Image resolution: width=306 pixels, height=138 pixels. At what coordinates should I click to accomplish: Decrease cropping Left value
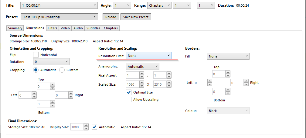pos(34,97)
